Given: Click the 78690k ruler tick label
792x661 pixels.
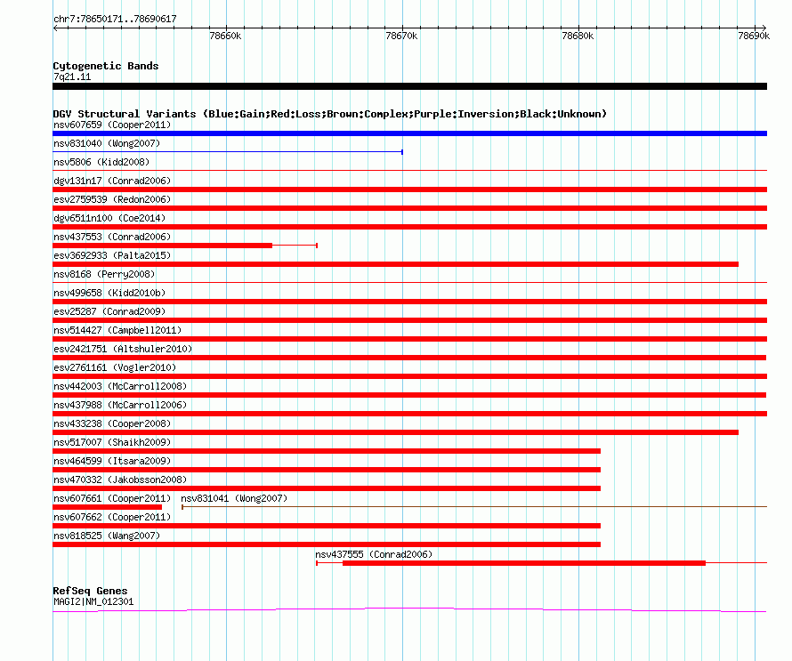Looking at the screenshot, I should (754, 36).
